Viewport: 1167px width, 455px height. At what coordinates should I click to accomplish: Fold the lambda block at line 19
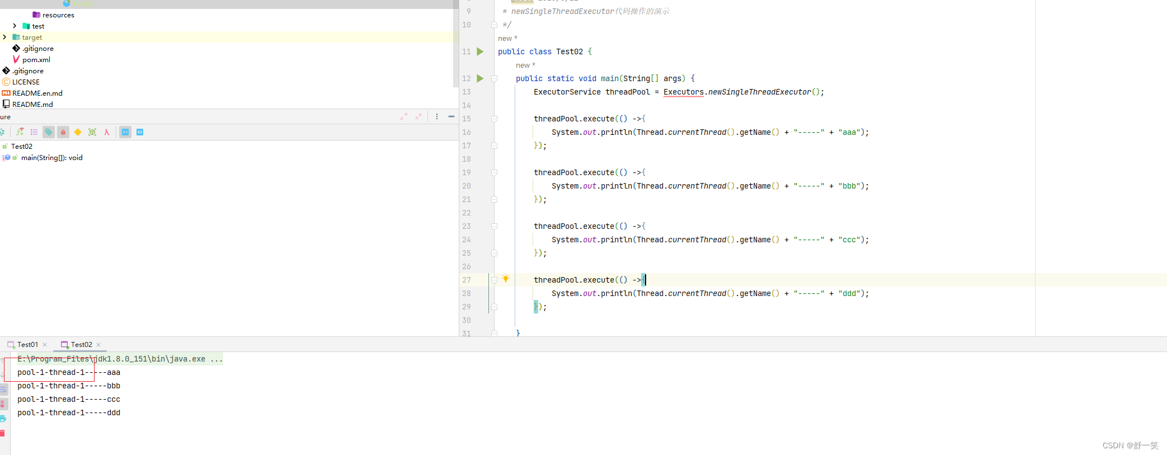pos(494,172)
